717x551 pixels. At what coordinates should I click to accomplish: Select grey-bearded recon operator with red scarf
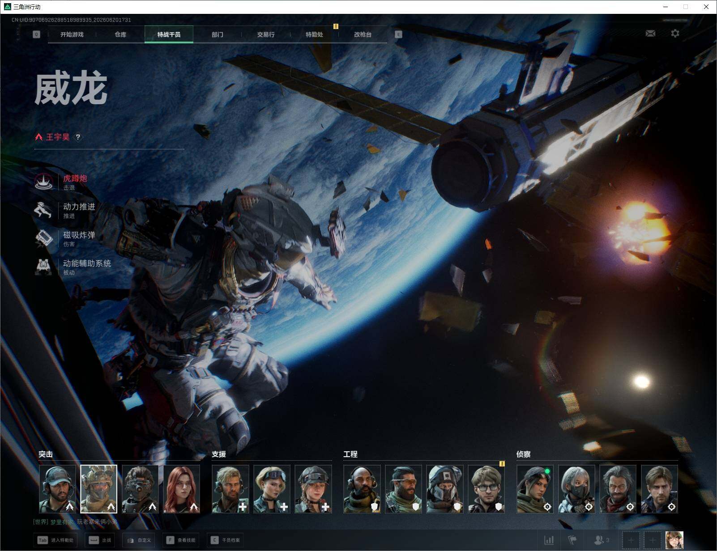click(618, 489)
